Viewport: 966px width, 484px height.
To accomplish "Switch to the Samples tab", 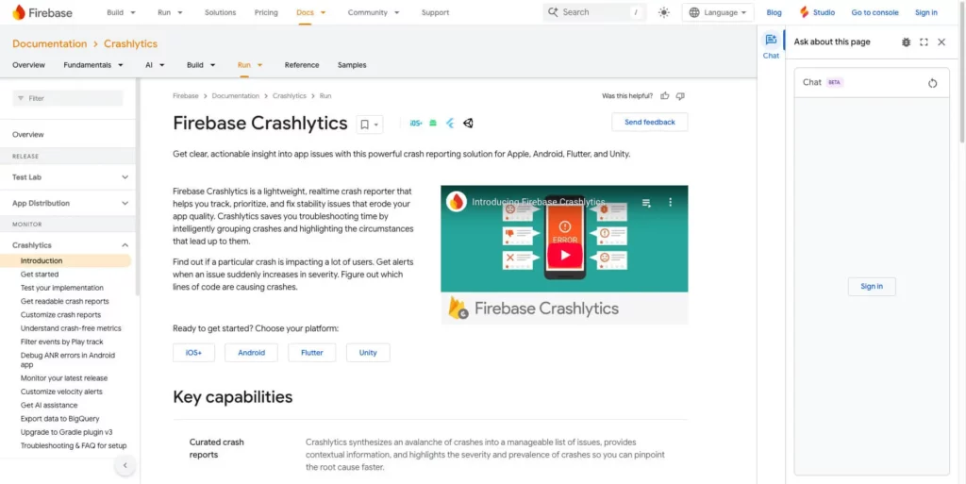I will click(x=352, y=65).
